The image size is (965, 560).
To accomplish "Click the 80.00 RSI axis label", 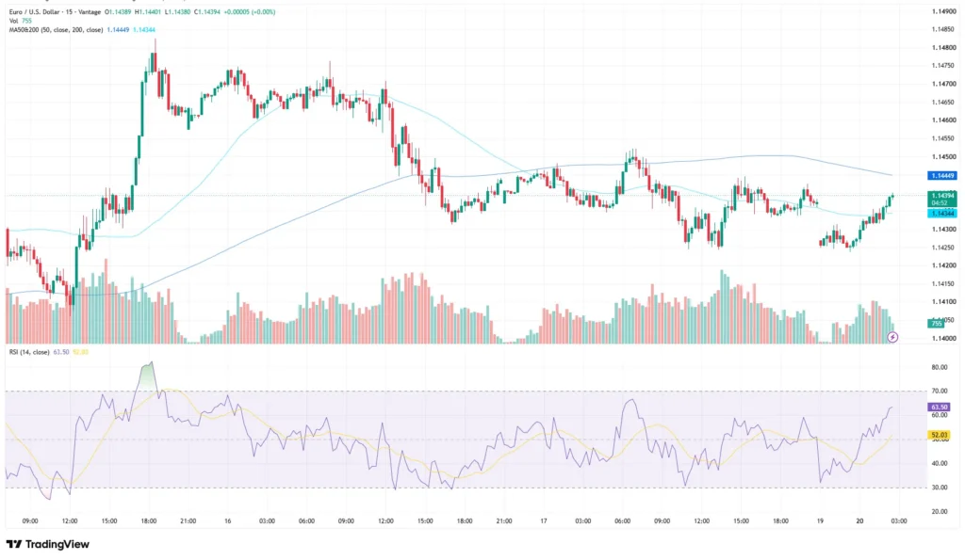I will [x=940, y=368].
